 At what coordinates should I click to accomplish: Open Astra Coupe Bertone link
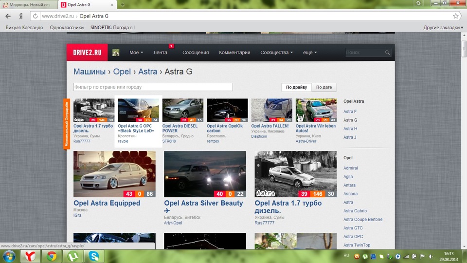[363, 219]
